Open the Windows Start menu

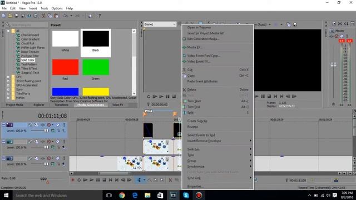tap(6, 195)
